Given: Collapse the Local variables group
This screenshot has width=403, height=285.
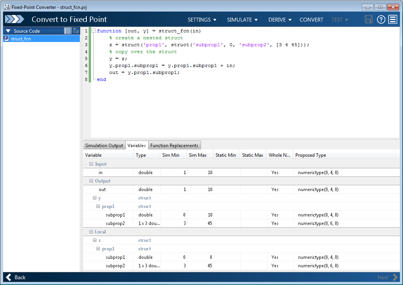Looking at the screenshot, I should coord(91,232).
